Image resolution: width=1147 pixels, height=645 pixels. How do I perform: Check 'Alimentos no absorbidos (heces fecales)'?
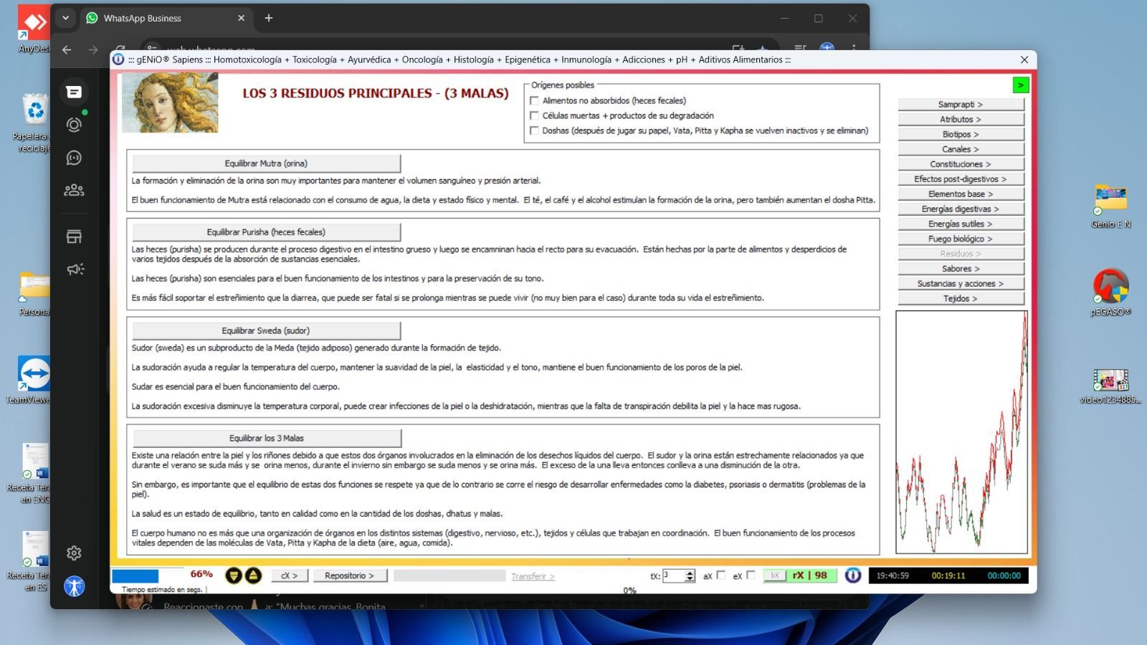[534, 101]
